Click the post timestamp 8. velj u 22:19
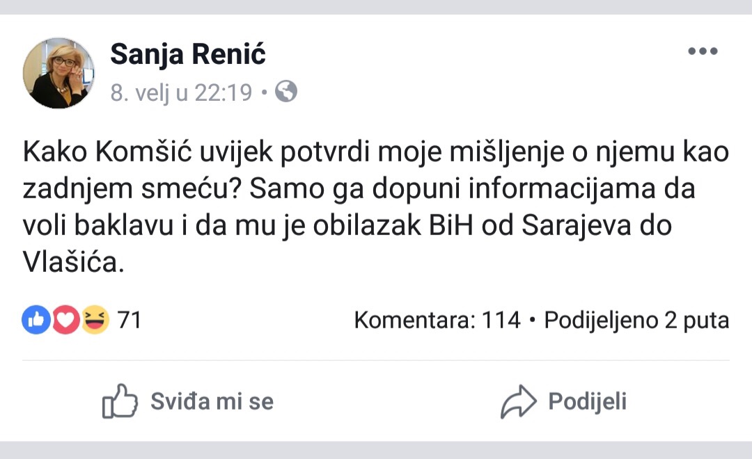The height and width of the screenshot is (459, 752). click(x=181, y=92)
